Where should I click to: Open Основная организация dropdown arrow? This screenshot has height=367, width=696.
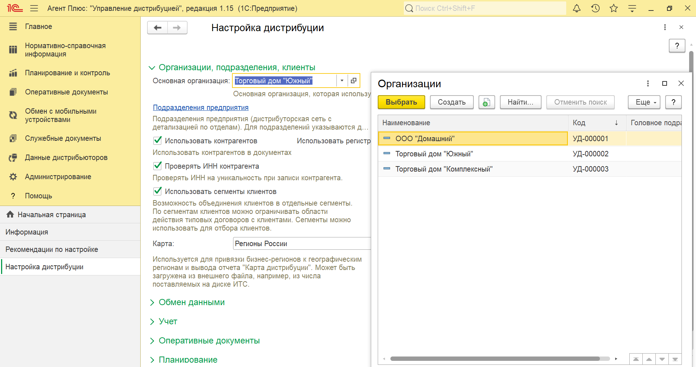(342, 80)
